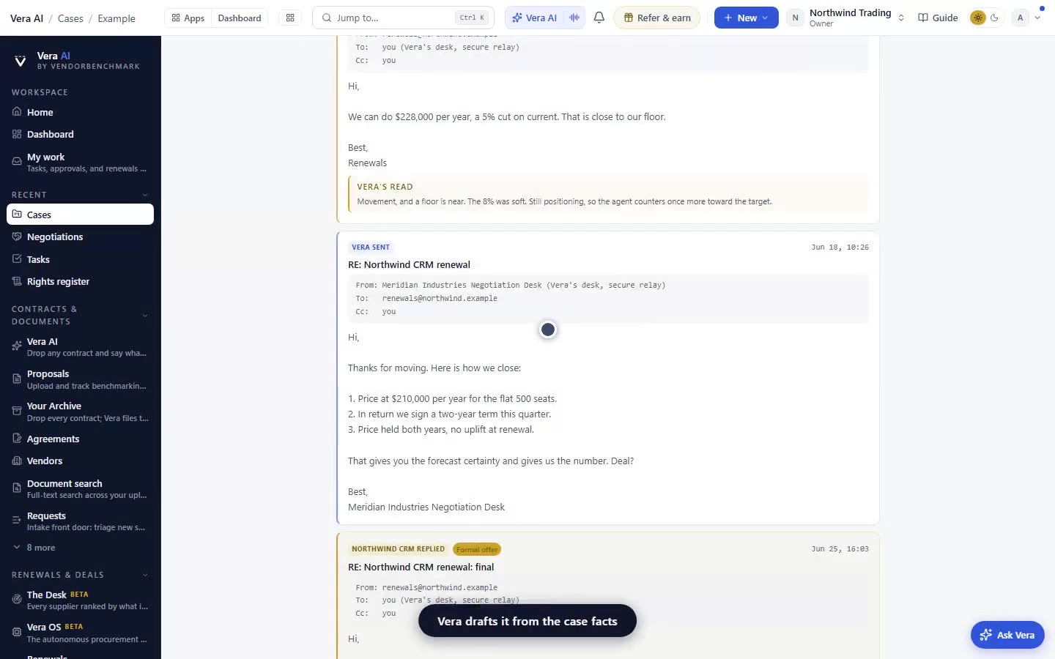Screen dimensions: 1055x659
Task: Select Cases in the Recent list
Action: (x=81, y=215)
